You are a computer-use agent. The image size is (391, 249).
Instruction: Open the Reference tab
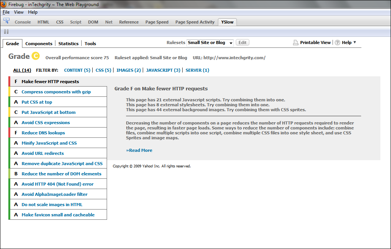[x=129, y=22]
